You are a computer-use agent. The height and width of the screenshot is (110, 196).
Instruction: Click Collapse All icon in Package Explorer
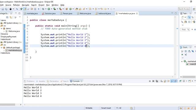7,17
